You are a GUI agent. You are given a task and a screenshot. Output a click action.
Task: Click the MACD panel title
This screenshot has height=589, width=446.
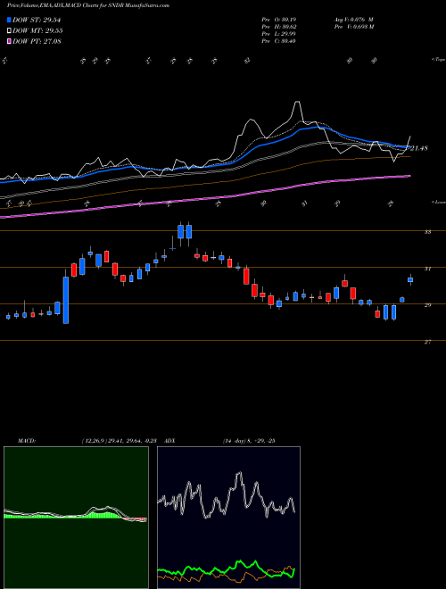tap(27, 441)
